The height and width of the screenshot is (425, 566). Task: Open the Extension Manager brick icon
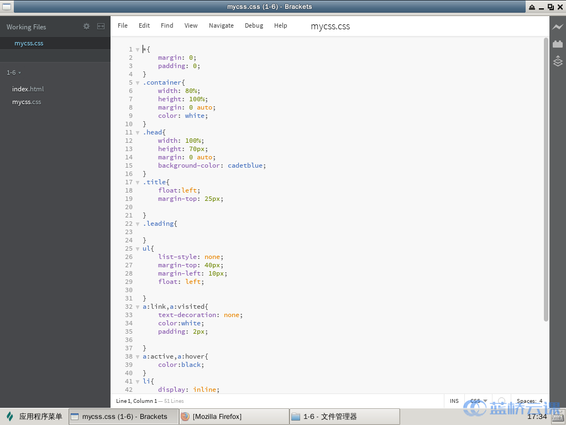[558, 44]
